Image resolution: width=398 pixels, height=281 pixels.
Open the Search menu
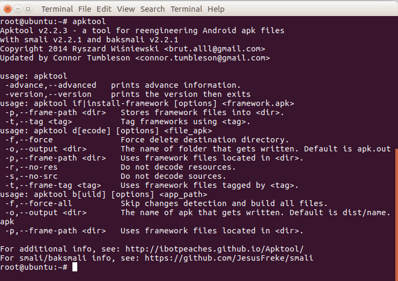point(152,9)
